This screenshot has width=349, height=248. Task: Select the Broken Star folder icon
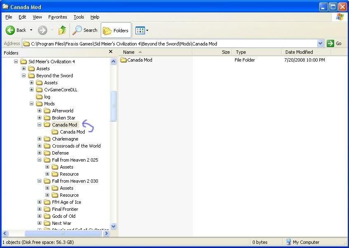pos(47,118)
